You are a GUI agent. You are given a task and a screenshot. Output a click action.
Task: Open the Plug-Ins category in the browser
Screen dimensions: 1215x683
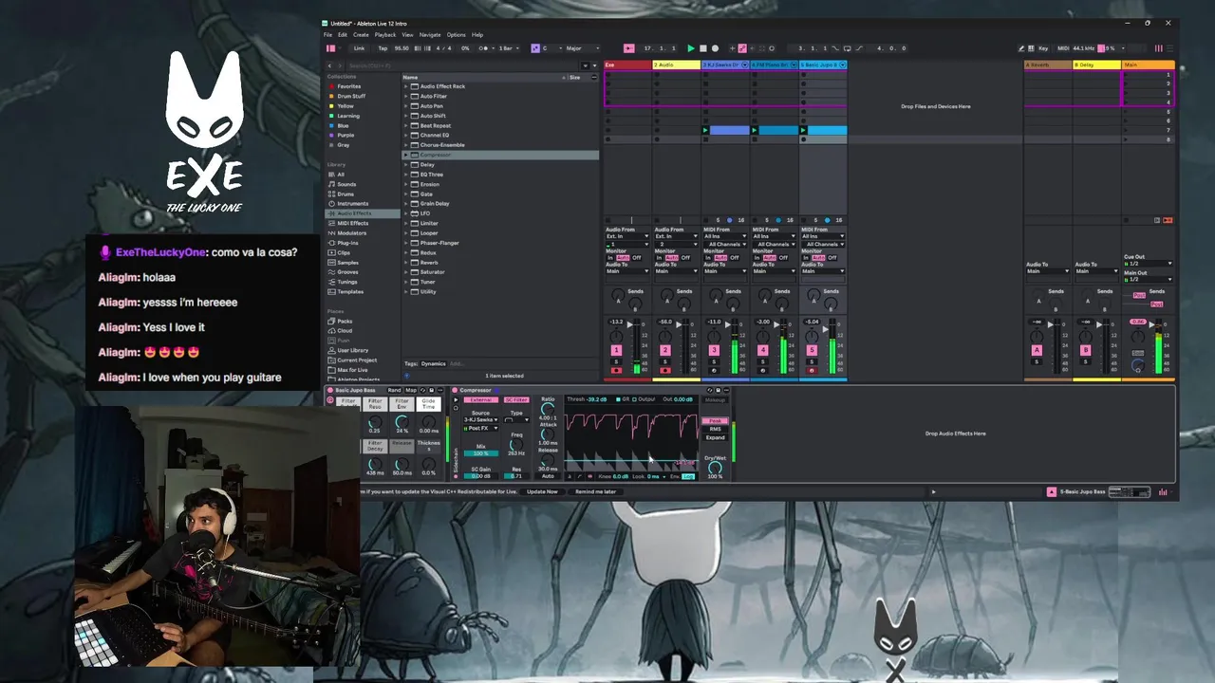346,243
